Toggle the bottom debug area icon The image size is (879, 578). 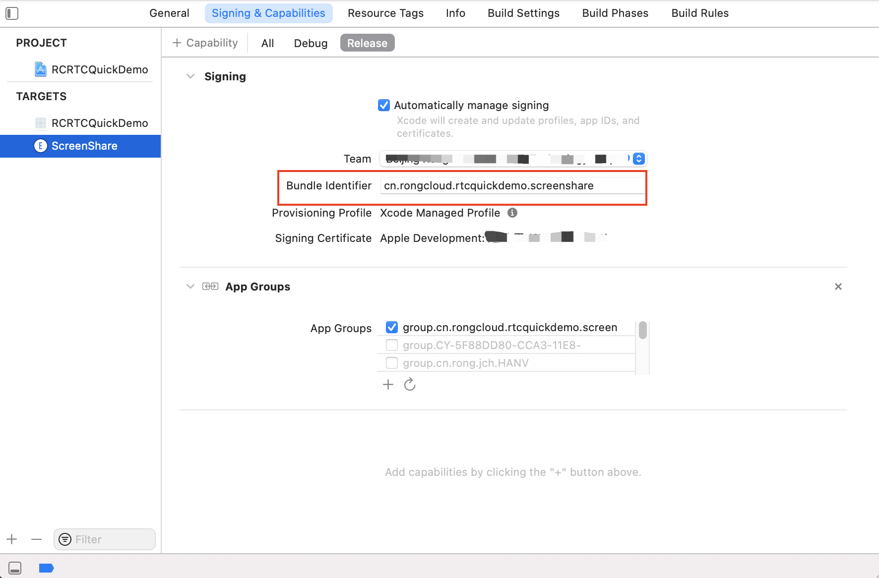click(x=15, y=568)
